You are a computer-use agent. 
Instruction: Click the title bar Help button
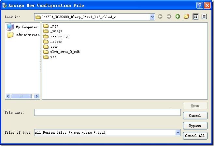(199, 6)
